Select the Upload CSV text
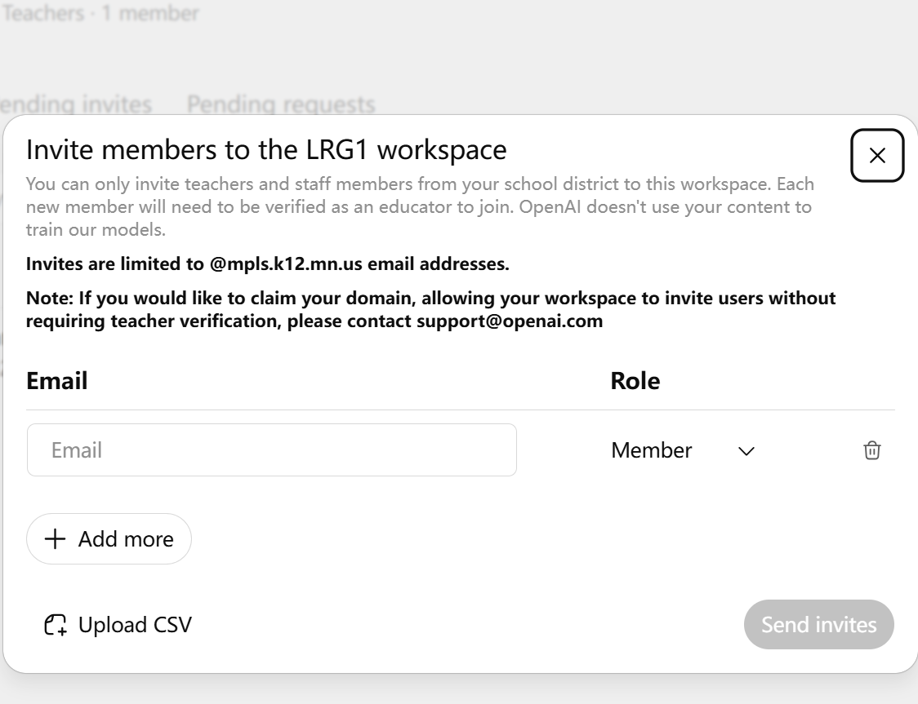The image size is (918, 704). click(x=135, y=625)
